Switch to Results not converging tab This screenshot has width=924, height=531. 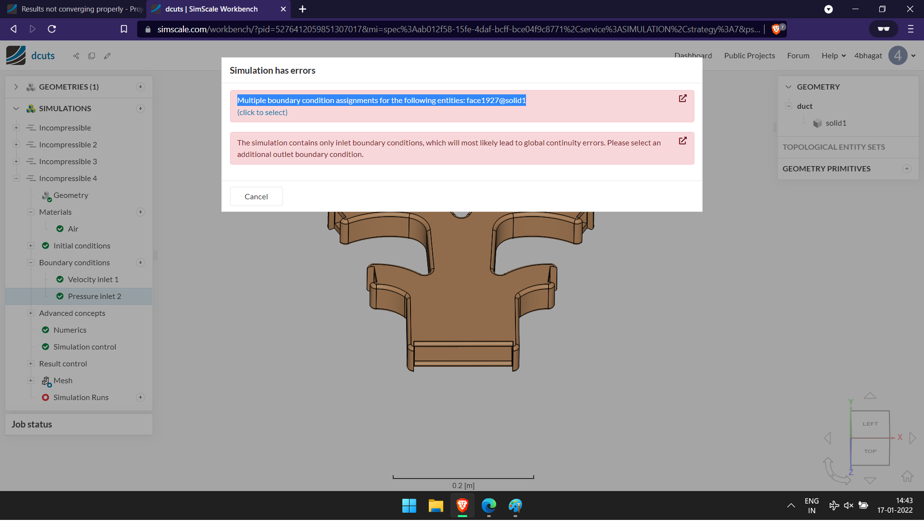click(75, 9)
